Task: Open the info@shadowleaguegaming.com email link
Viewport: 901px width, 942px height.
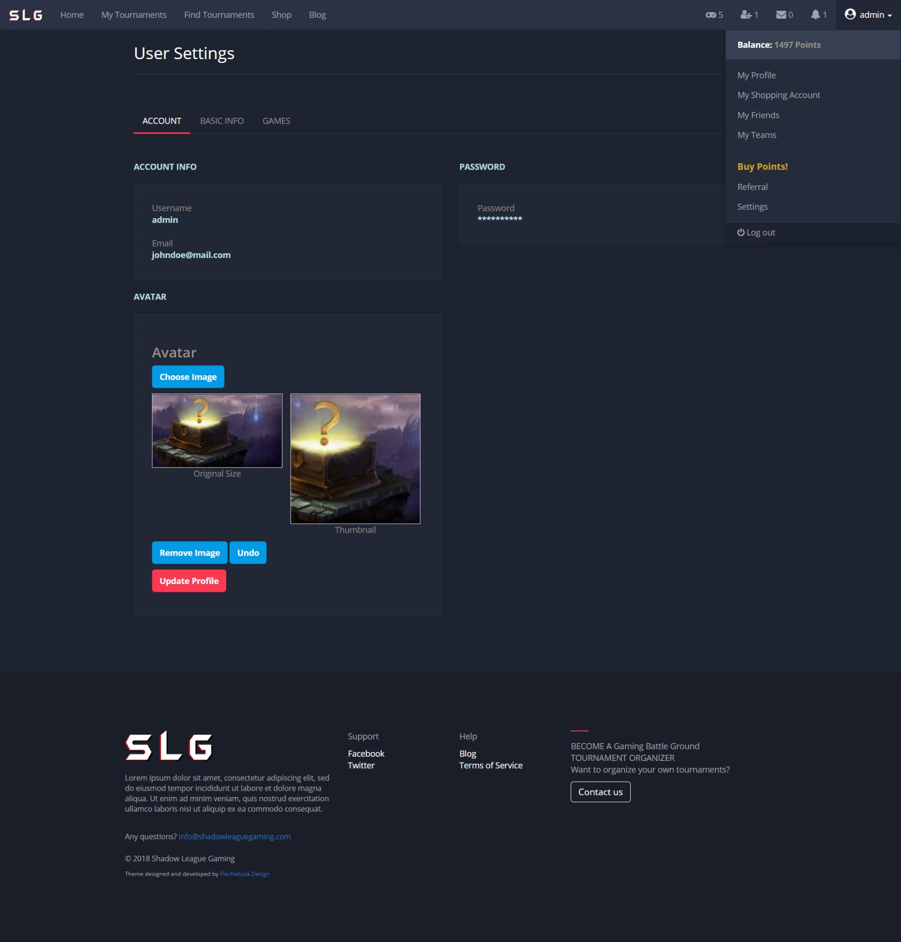Action: click(234, 836)
